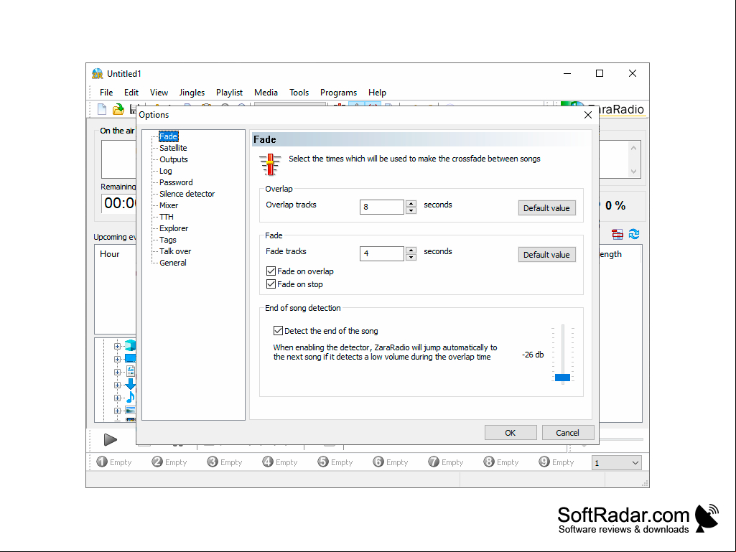Open the Playlist menu
The width and height of the screenshot is (736, 552).
(229, 93)
